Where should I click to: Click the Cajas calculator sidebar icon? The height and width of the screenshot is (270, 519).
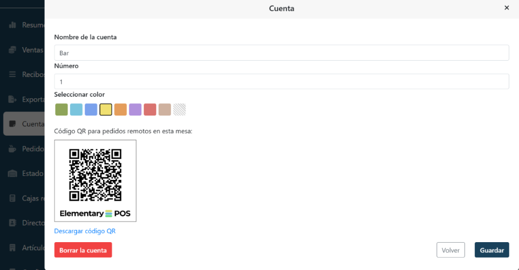point(13,198)
